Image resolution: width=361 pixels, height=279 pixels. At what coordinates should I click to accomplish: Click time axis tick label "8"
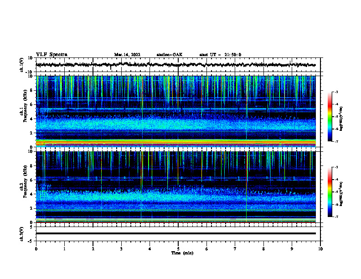(x=263, y=249)
